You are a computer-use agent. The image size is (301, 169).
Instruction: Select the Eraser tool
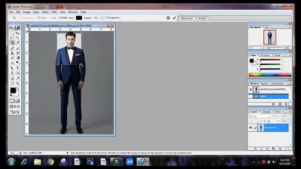click(12, 58)
